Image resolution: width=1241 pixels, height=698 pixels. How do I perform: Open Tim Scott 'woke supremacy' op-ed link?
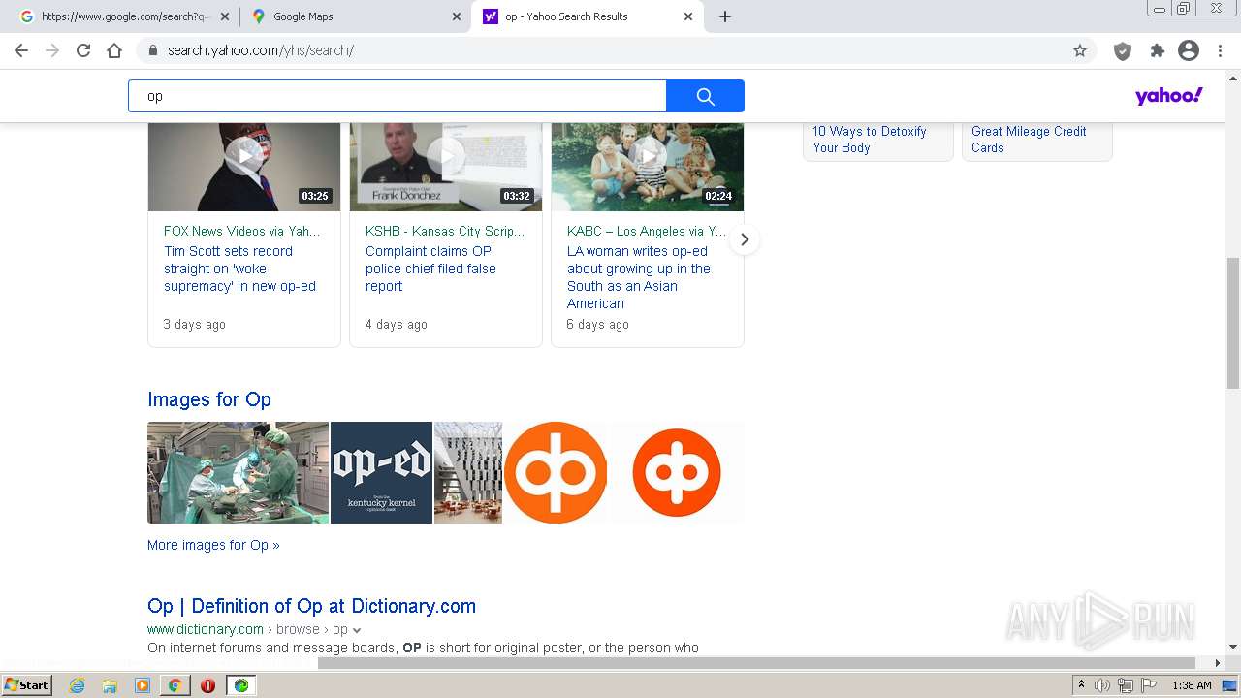[x=239, y=269]
